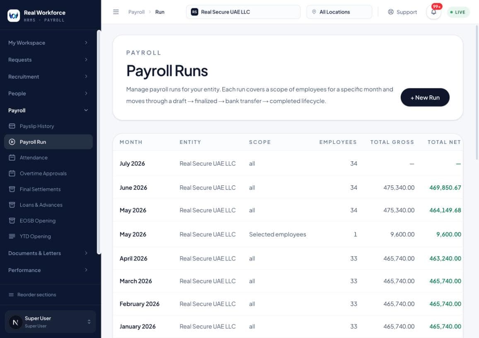Expand the Recruitment section
The width and height of the screenshot is (479, 338).
(48, 76)
